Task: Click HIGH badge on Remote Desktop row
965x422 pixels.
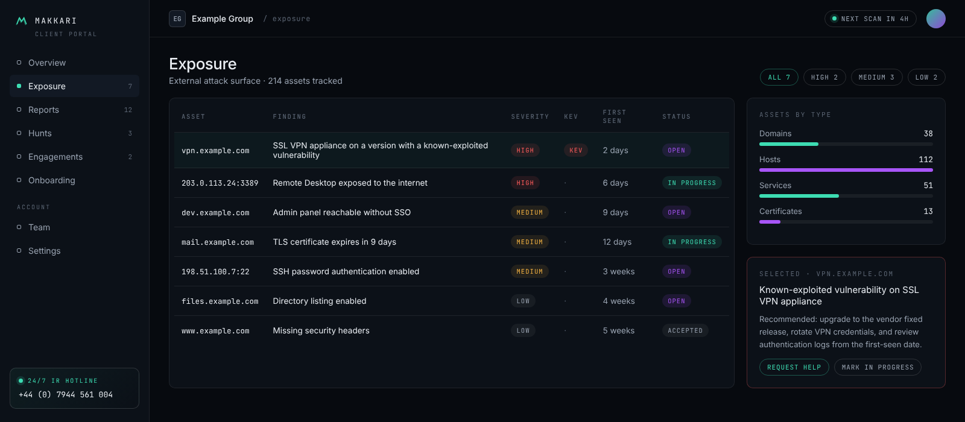Action: 525,183
